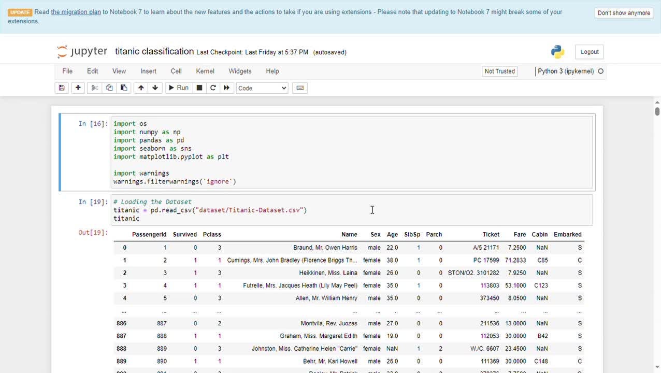Click name cell Braund, Mr. Owen Harris

pyautogui.click(x=325, y=248)
